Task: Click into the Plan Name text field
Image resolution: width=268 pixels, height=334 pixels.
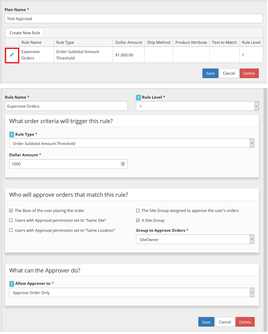Action: [x=134, y=19]
